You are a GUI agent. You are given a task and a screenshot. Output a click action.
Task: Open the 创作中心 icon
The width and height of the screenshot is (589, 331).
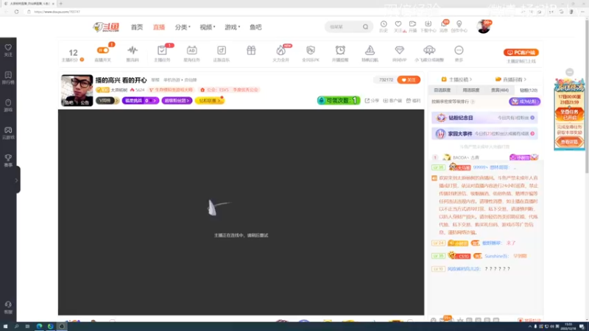click(x=459, y=26)
